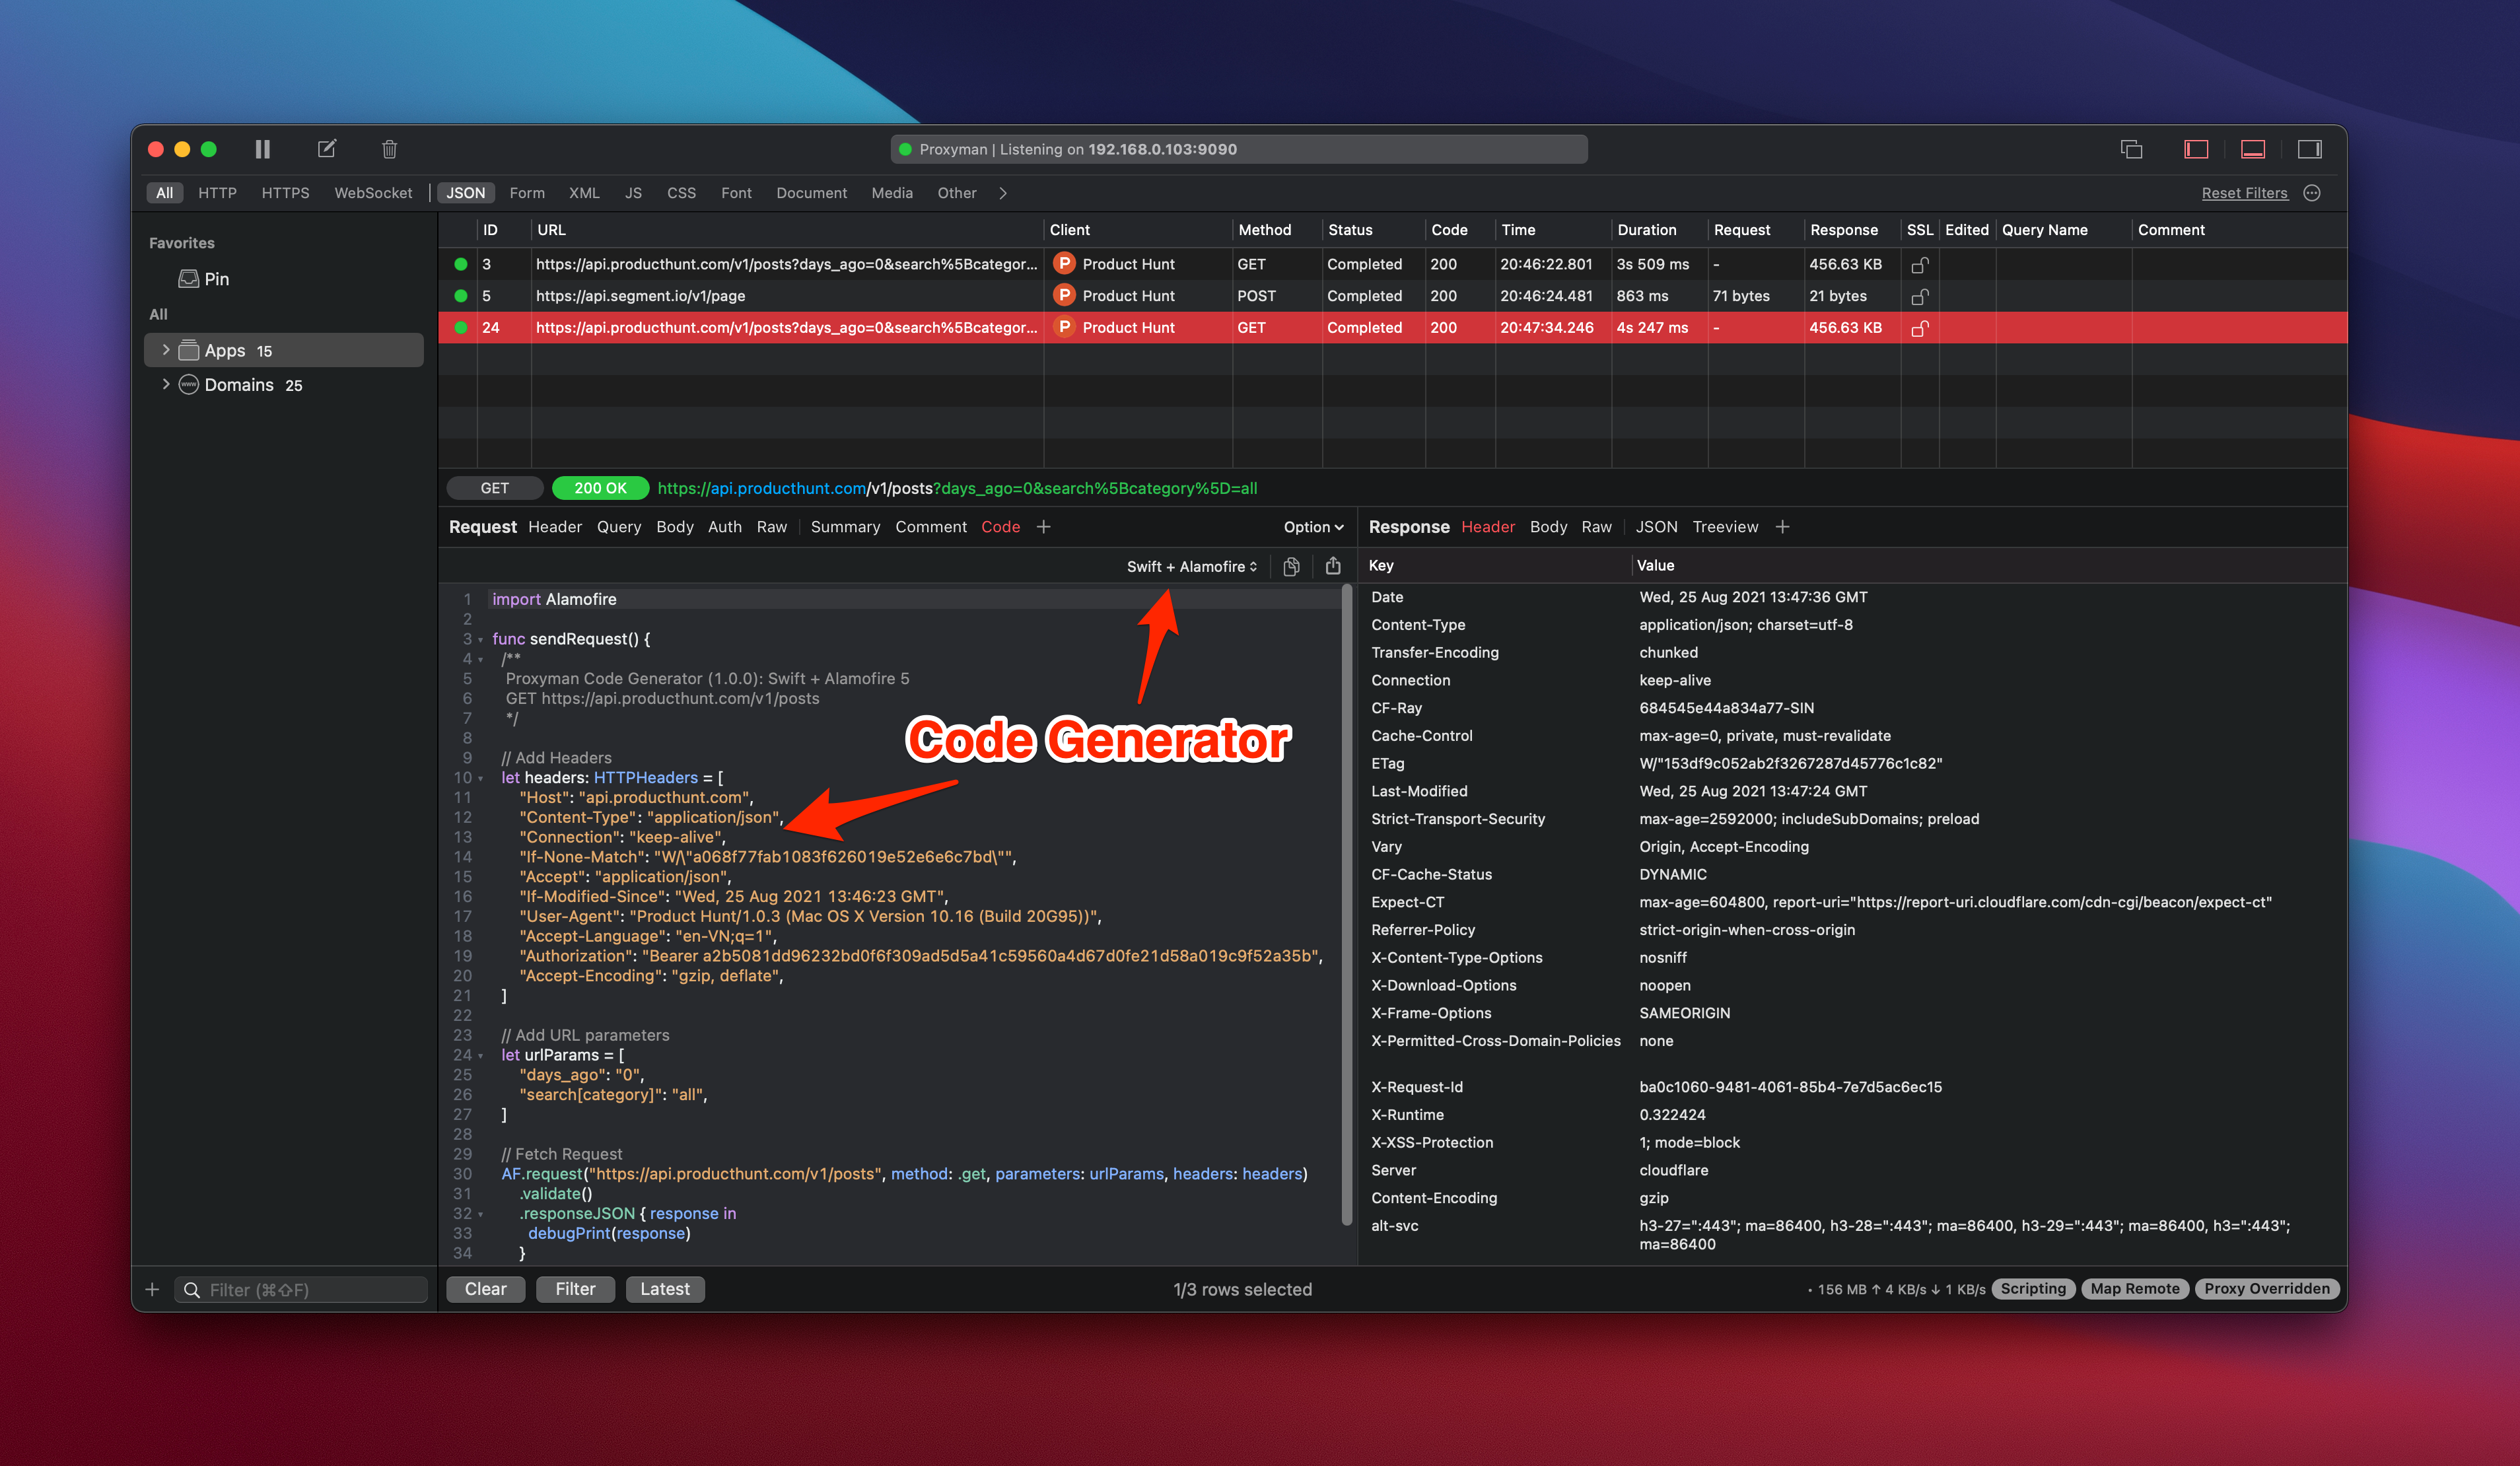Clear sessions using the trash icon
This screenshot has height=1466, width=2520.
point(389,148)
